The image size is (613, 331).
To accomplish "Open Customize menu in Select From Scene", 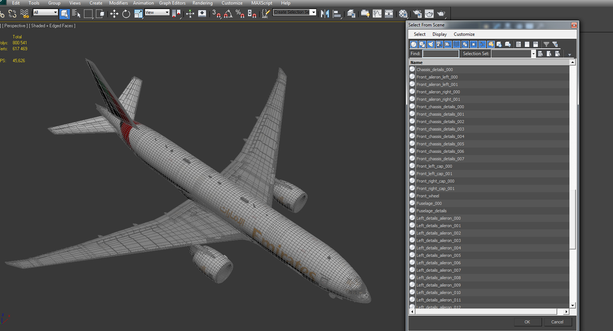I will pos(464,34).
